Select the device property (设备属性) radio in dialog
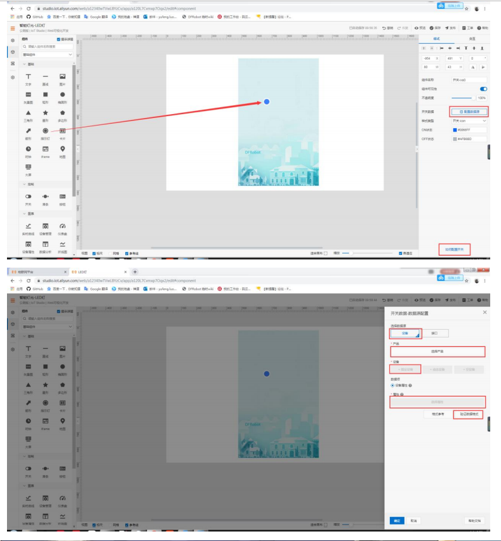Viewport: 501px width, 541px height. (392, 386)
